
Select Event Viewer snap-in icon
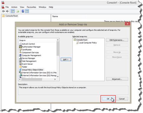pos(21,64)
